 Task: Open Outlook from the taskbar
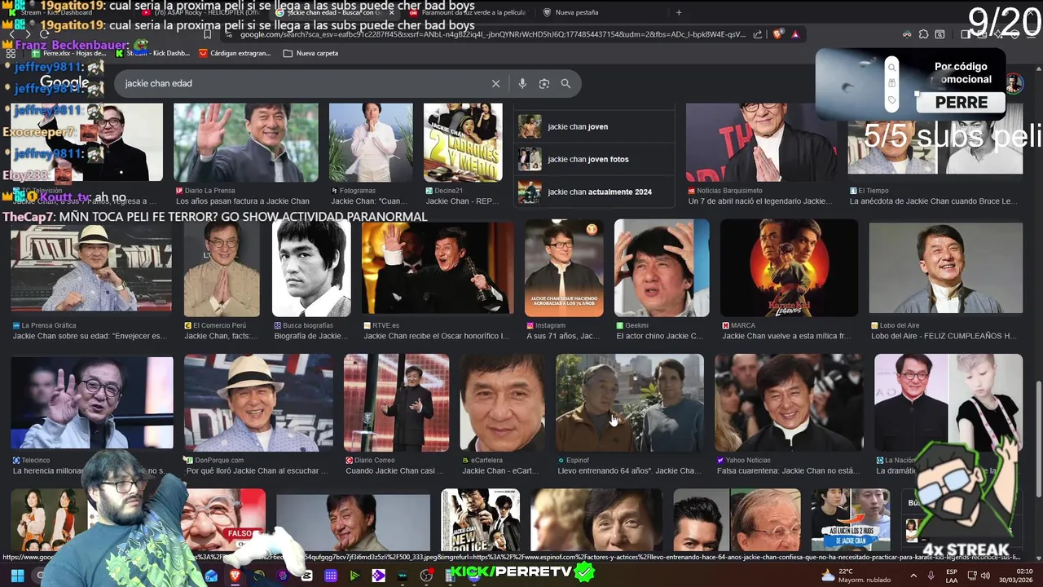[x=211, y=576]
